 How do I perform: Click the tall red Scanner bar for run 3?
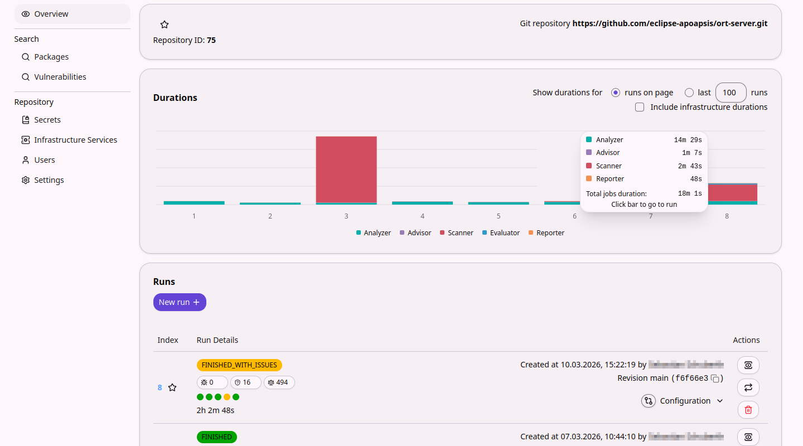click(x=346, y=169)
